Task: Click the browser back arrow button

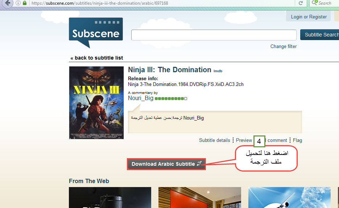Action: [x=8, y=3]
